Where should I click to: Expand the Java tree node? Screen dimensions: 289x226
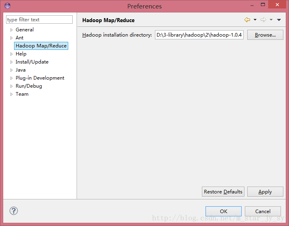point(11,70)
